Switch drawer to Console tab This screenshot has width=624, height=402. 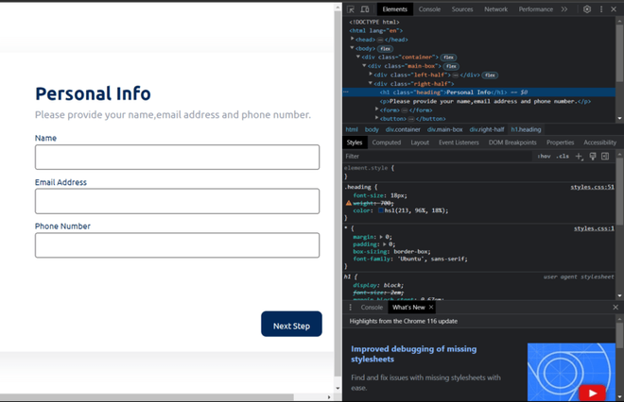372,307
